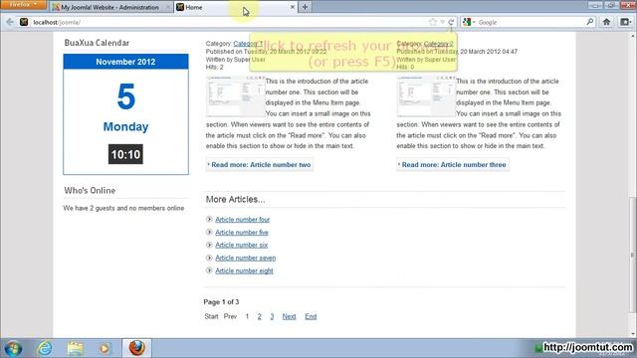
Task: Click Article number two thumbnail image
Action: coord(235,95)
